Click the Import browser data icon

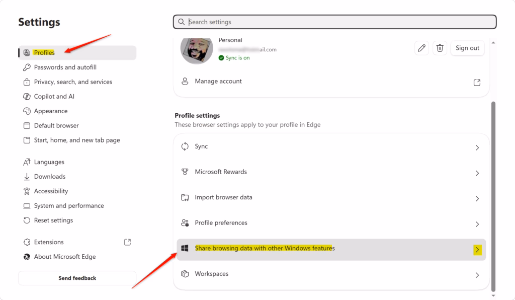pyautogui.click(x=185, y=197)
